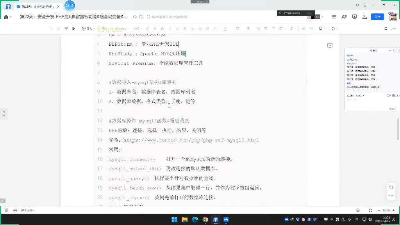Insert a block quote
This screenshot has width=400, height=225.
click(304, 29)
